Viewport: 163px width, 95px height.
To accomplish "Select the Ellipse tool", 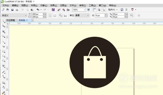I will click(4, 56).
